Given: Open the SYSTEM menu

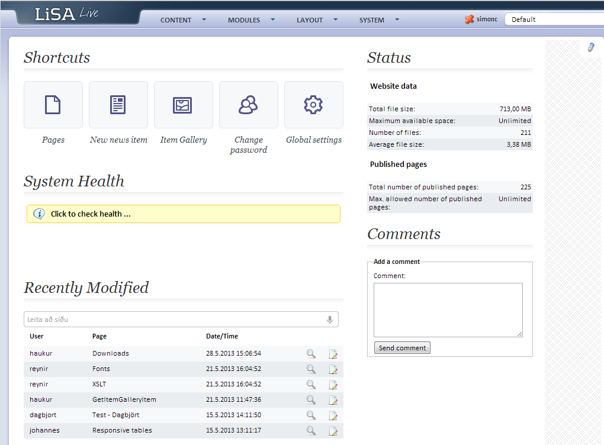Looking at the screenshot, I should point(371,20).
